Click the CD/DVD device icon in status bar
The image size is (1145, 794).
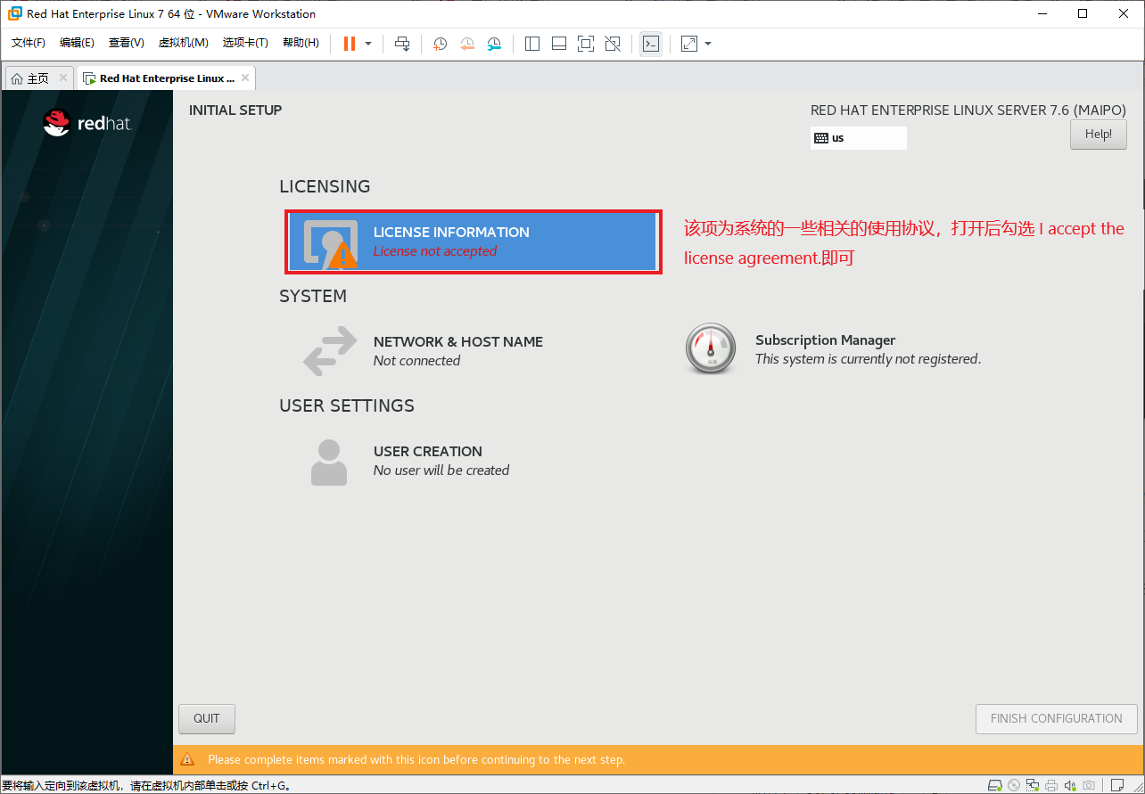pyautogui.click(x=1014, y=785)
